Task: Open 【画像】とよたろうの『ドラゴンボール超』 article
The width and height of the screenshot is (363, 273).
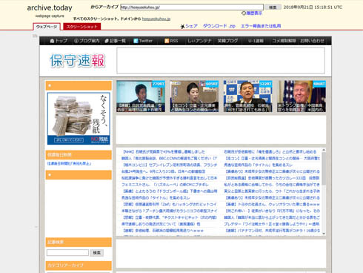Action: click(x=170, y=191)
